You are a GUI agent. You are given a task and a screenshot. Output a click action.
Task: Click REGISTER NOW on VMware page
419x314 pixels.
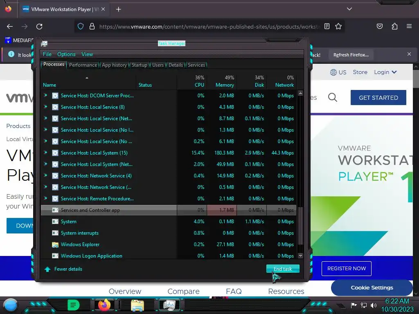(x=347, y=269)
